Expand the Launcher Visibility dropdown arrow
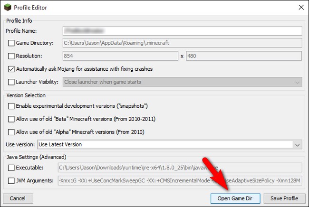The height and width of the screenshot is (207, 309). [298, 82]
